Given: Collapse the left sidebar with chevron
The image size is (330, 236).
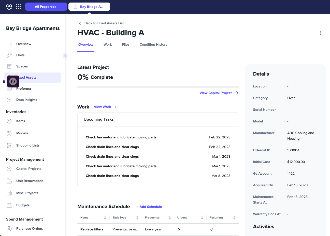Looking at the screenshot, I should (65, 56).
